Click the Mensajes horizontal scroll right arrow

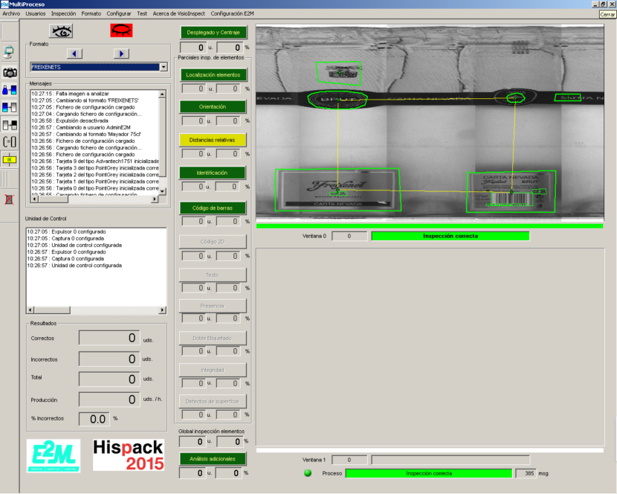click(x=155, y=199)
